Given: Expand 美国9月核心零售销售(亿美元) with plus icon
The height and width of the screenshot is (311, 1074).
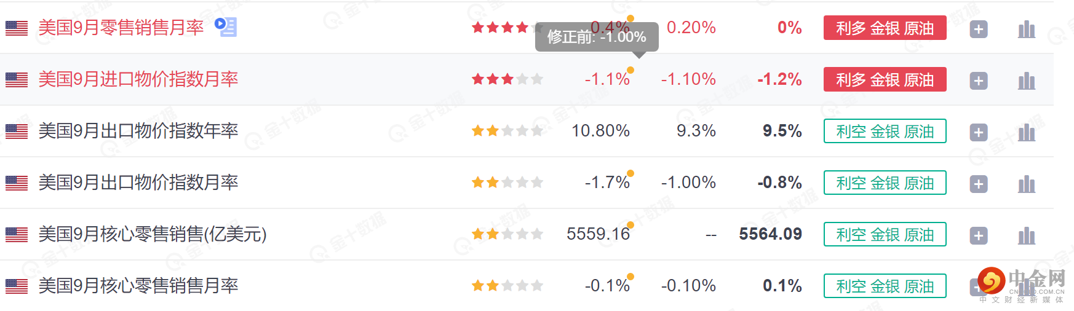Looking at the screenshot, I should [x=978, y=235].
